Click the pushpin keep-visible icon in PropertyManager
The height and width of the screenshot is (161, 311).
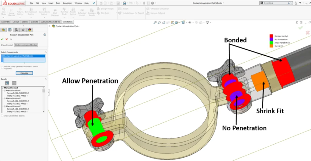[11, 39]
